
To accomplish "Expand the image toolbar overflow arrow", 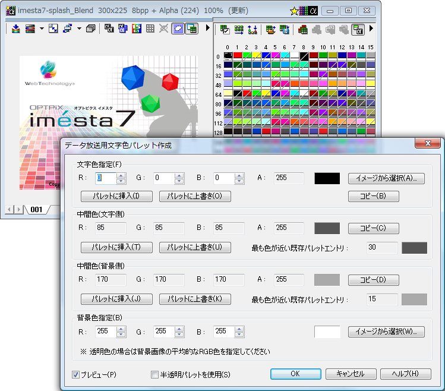I will [208, 28].
